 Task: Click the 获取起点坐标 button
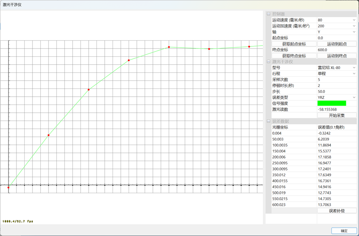click(x=294, y=44)
